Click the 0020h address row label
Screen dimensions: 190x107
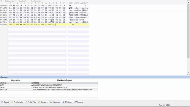click(x=4, y=10)
